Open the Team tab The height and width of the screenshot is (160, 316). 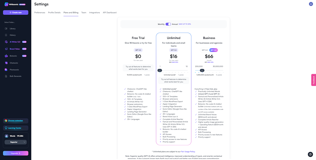coord(84,13)
